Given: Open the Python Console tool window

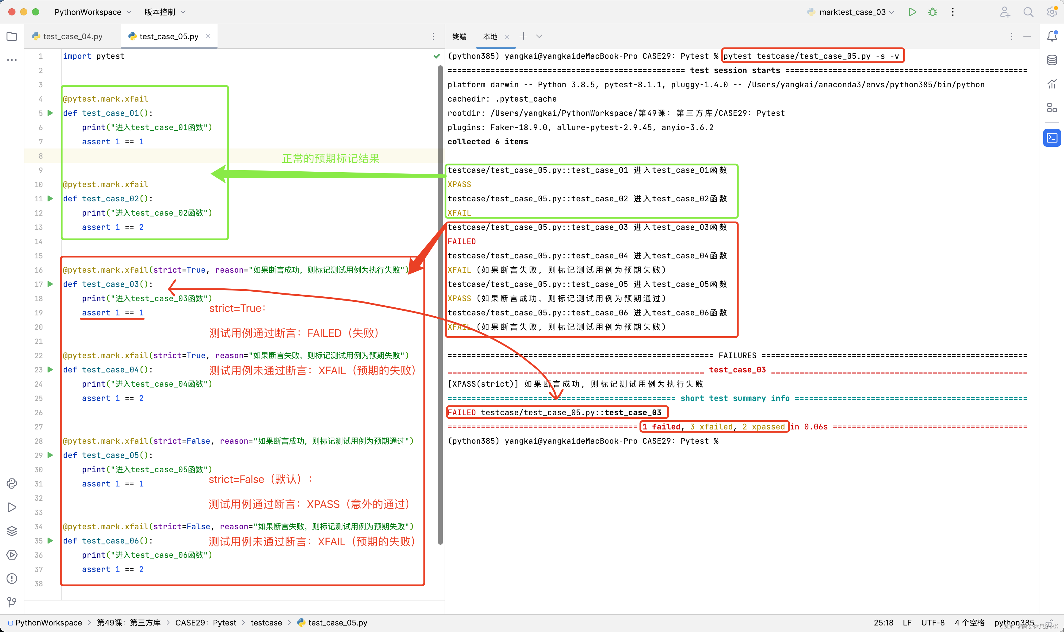Looking at the screenshot, I should (x=12, y=484).
